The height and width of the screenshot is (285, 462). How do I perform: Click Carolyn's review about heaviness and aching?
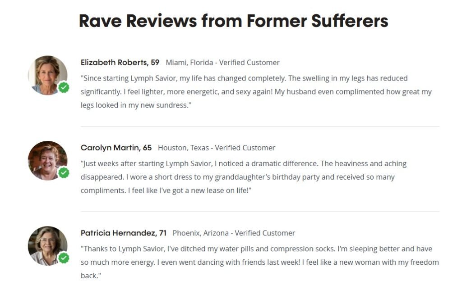pyautogui.click(x=244, y=177)
